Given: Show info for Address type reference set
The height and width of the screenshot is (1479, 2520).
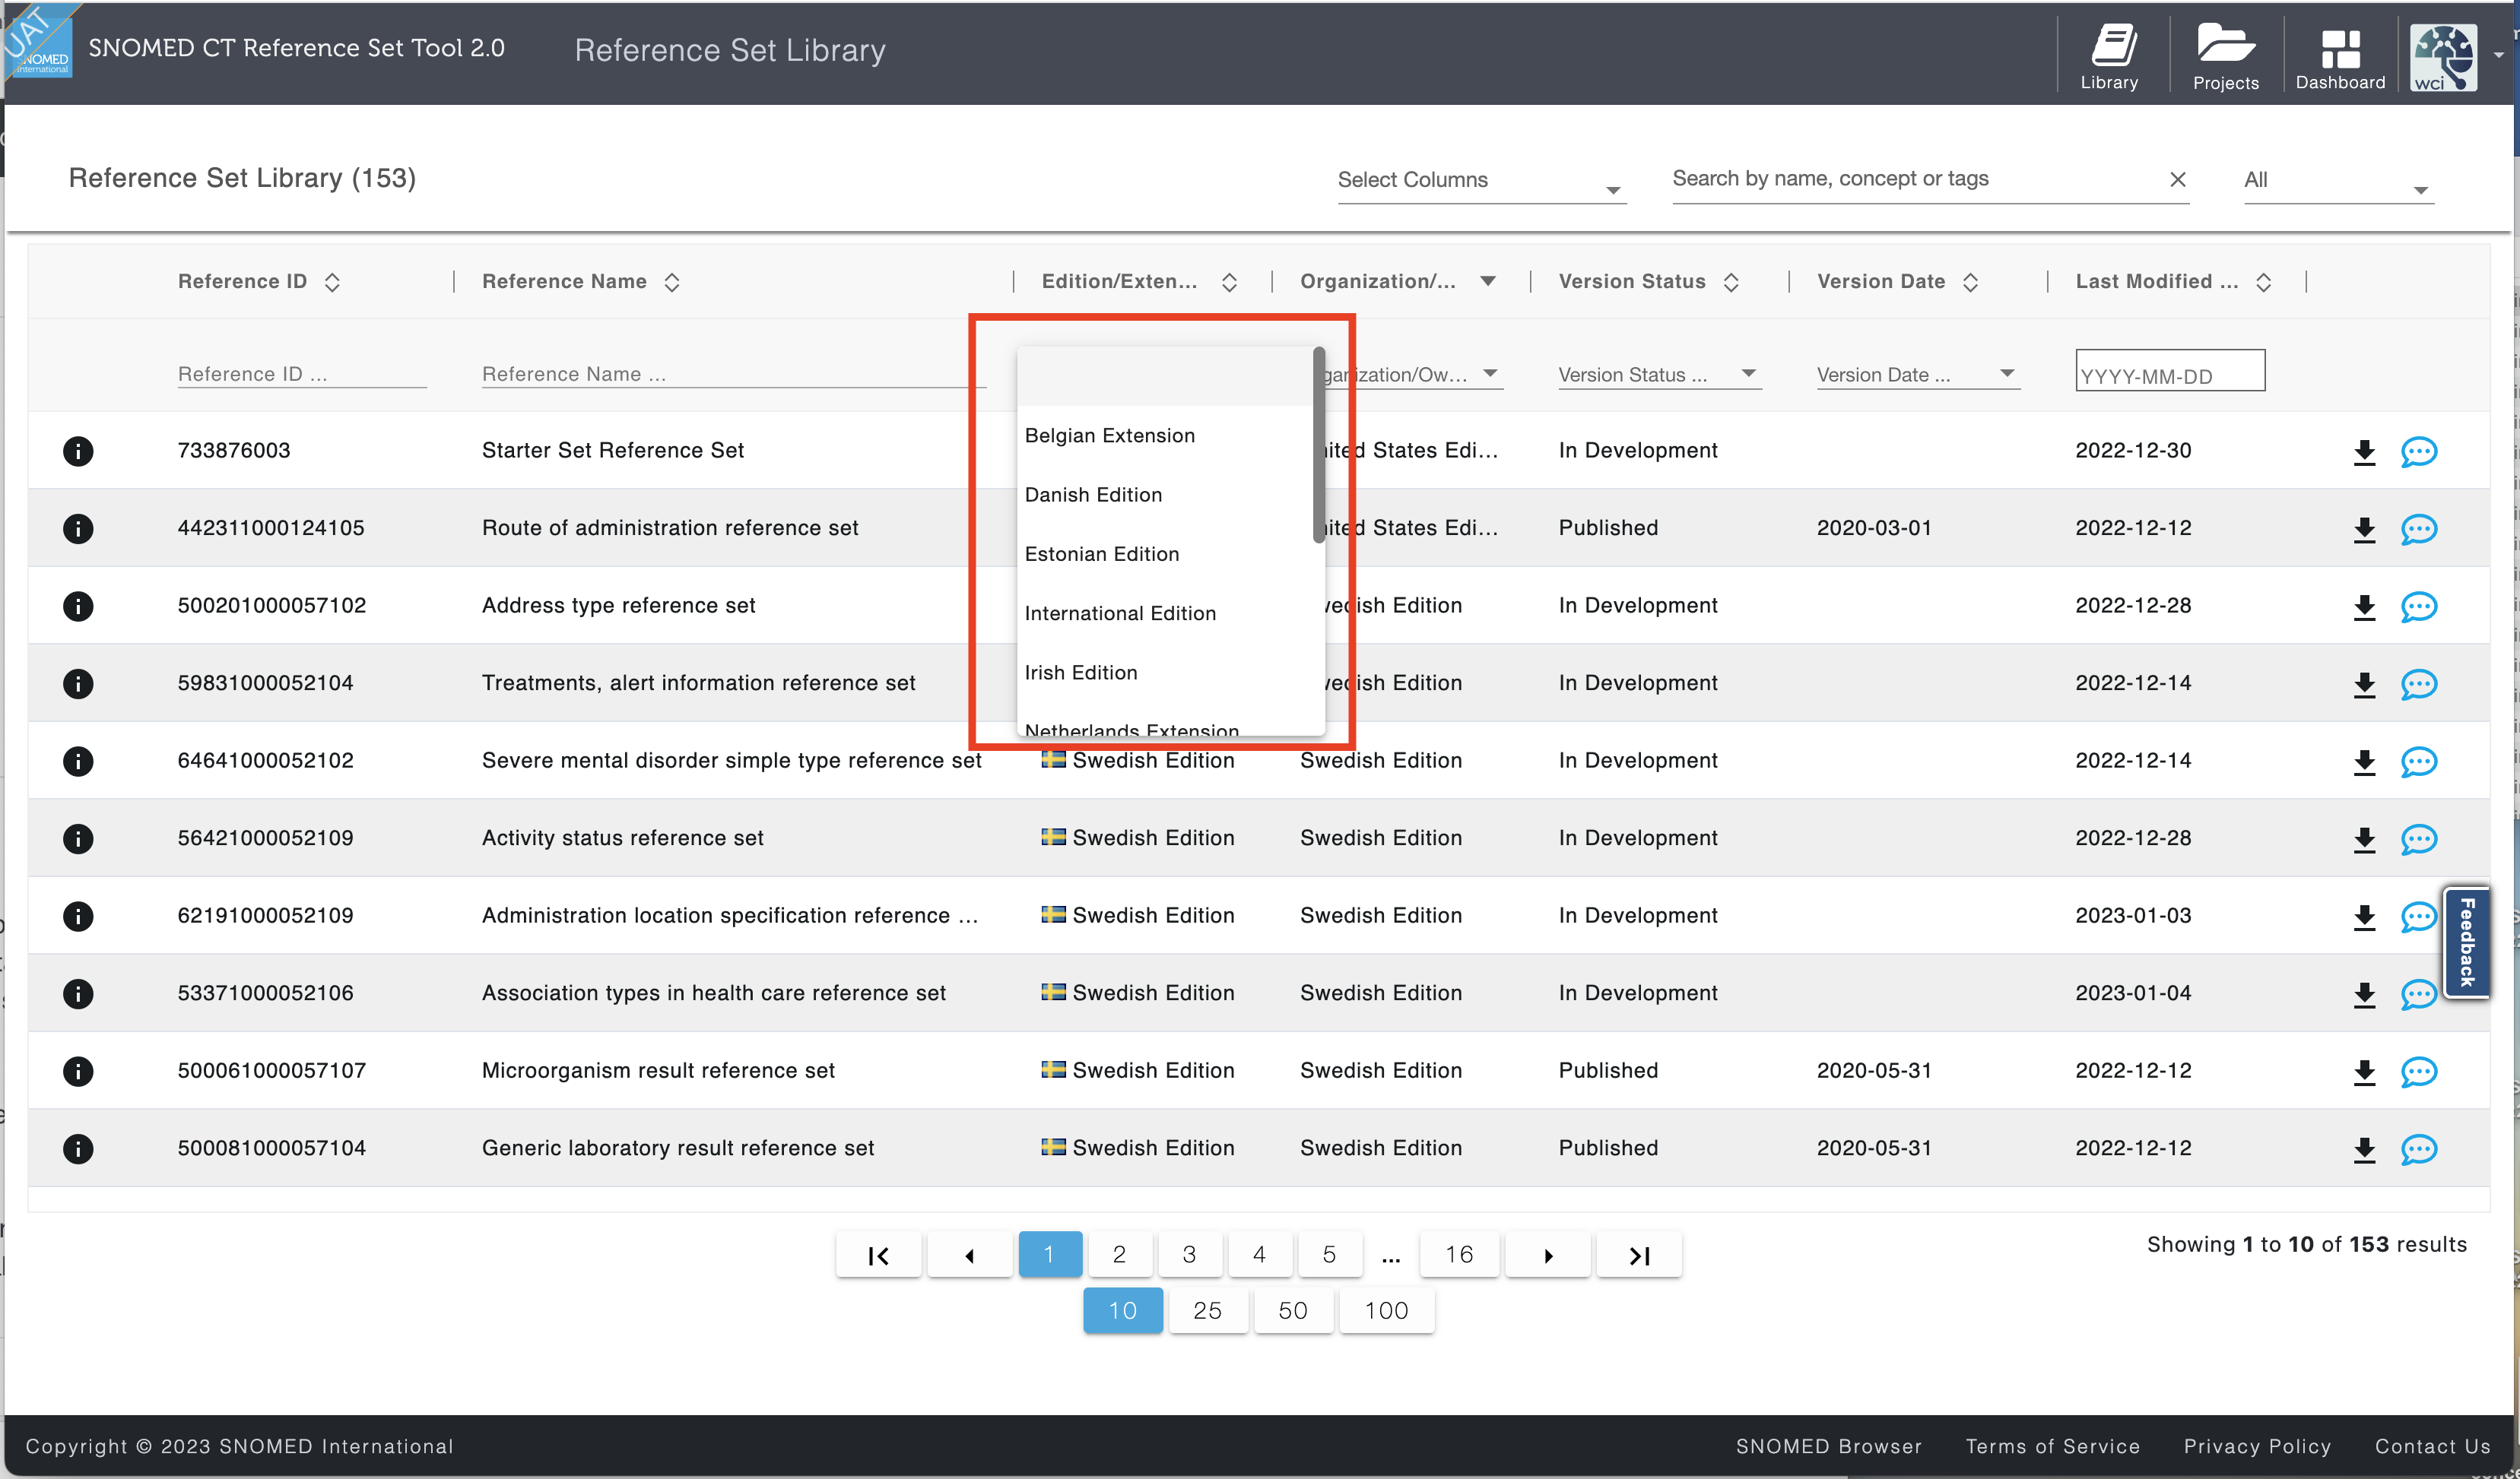Looking at the screenshot, I should pos(78,606).
